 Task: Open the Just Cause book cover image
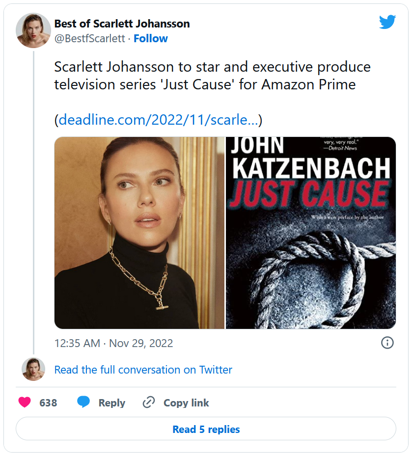[310, 233]
